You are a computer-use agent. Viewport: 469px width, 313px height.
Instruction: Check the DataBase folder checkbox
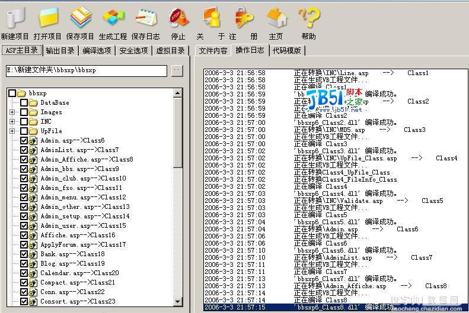tap(24, 102)
